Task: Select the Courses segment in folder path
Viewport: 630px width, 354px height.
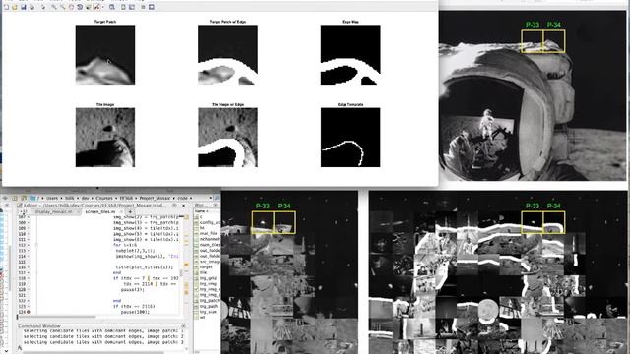Action: point(104,198)
